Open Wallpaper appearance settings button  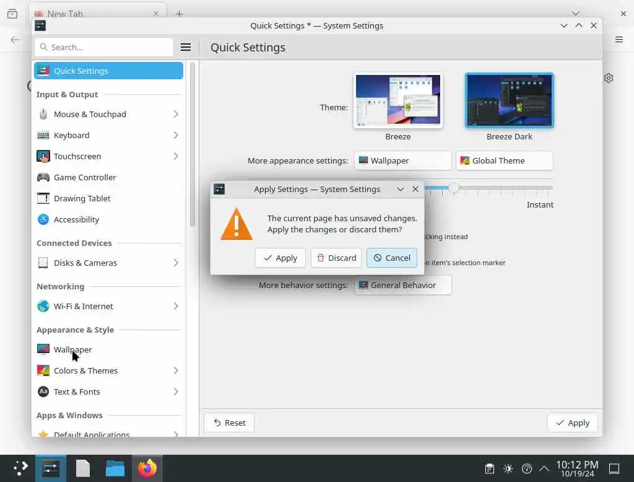pyautogui.click(x=402, y=160)
